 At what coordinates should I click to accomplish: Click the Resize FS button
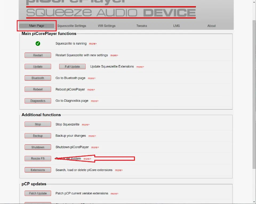click(x=38, y=158)
